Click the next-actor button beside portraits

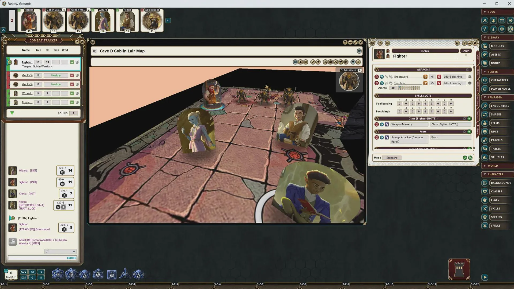[x=168, y=20]
